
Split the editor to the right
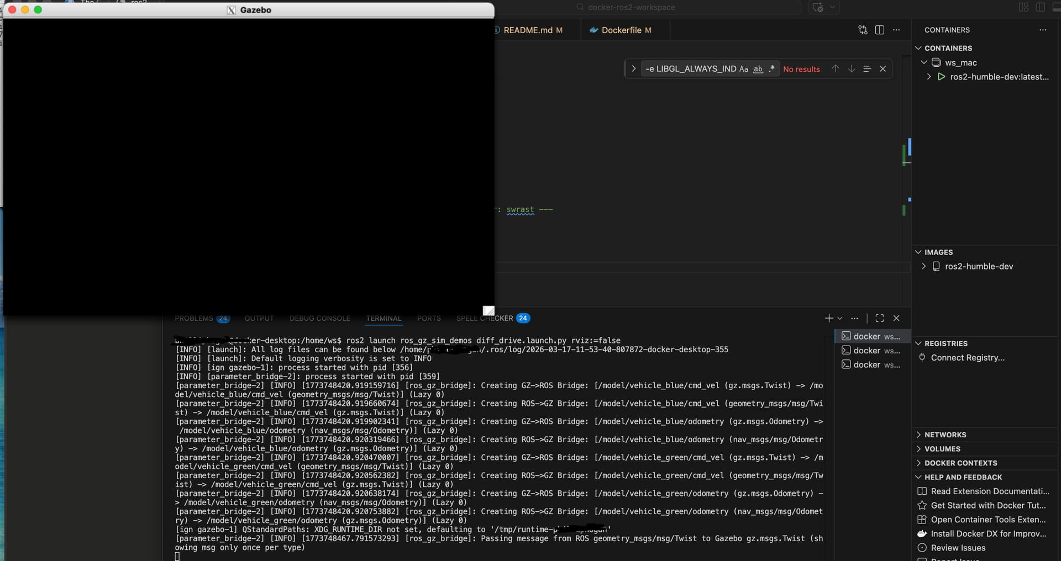(880, 30)
